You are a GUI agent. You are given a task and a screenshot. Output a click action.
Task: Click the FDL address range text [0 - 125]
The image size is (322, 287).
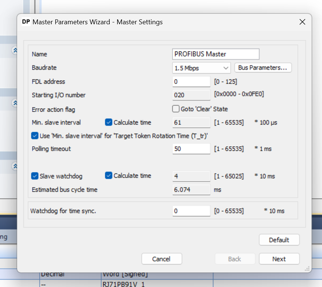click(225, 82)
